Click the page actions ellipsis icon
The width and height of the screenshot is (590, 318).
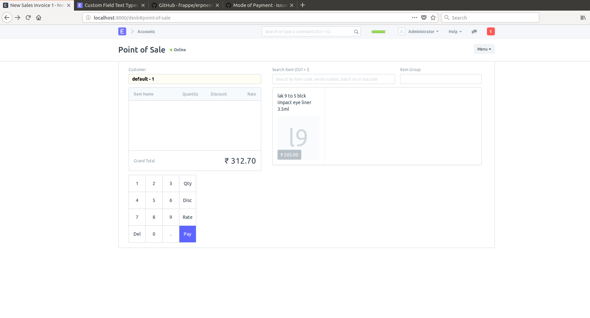414,18
